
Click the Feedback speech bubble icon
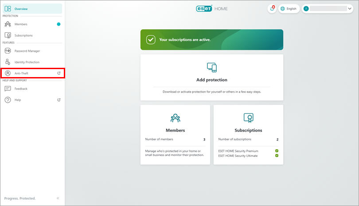click(8, 89)
